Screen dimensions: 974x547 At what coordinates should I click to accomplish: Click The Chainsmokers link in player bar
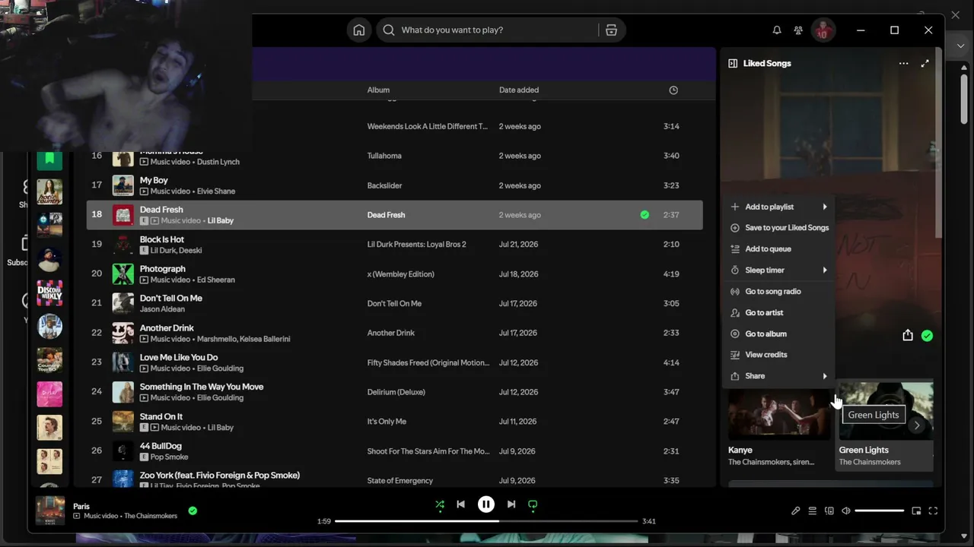pos(151,517)
